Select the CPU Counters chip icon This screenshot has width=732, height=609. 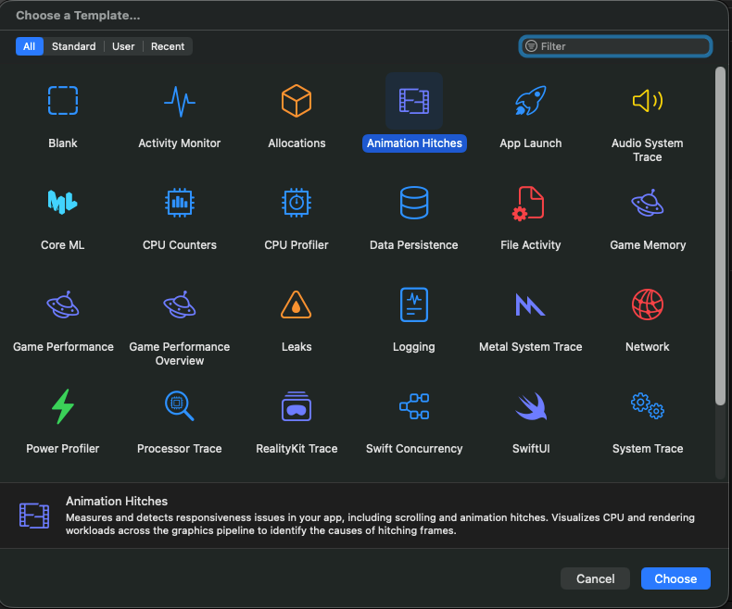[179, 203]
